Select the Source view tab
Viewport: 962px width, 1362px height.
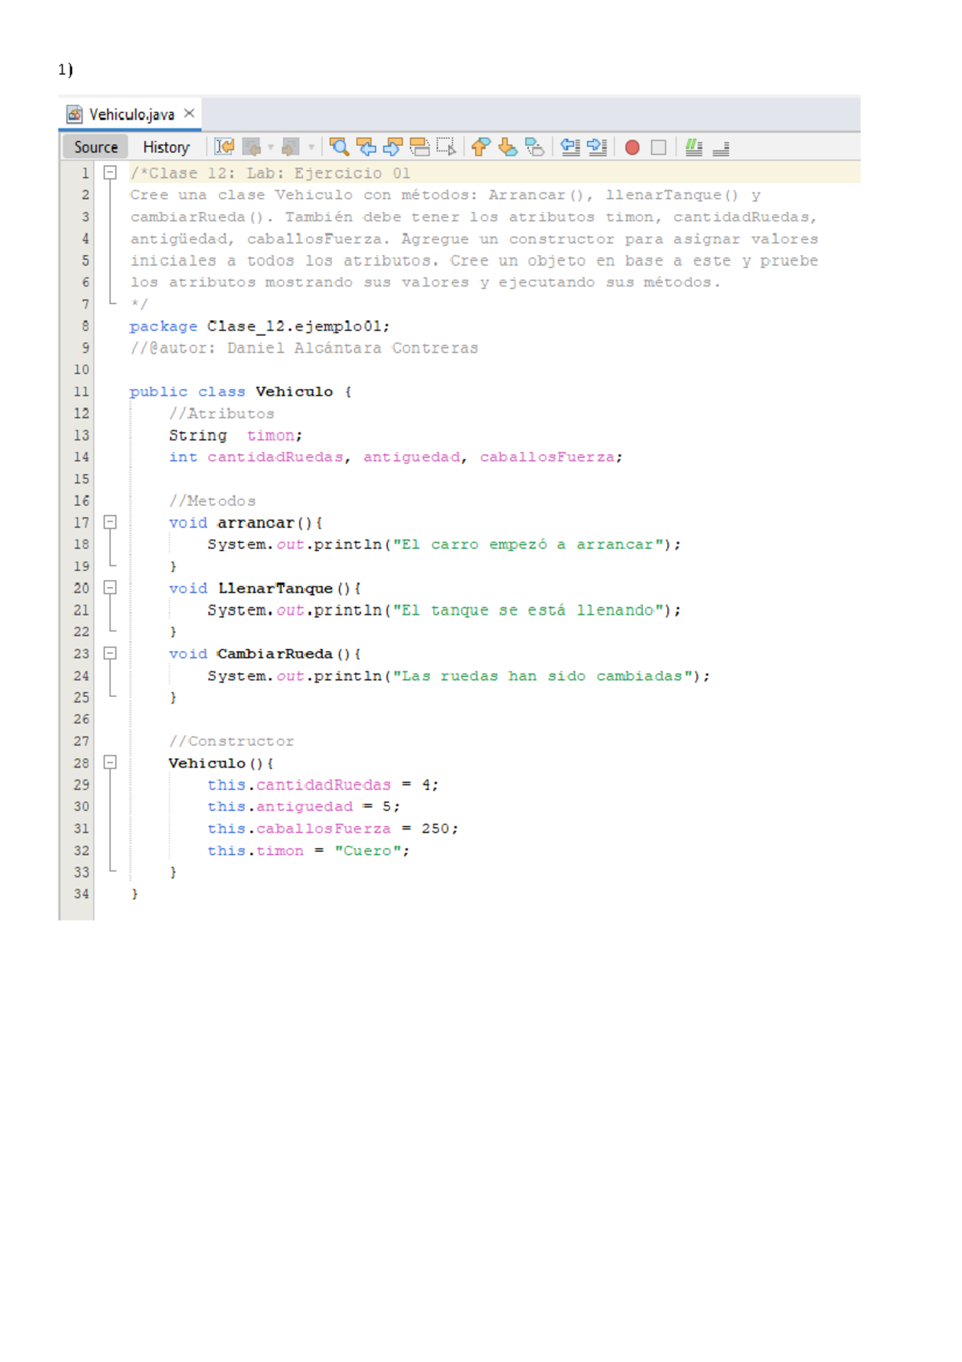pos(95,148)
